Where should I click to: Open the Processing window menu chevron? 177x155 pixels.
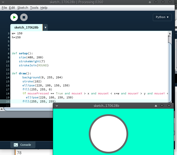pos(3,2)
